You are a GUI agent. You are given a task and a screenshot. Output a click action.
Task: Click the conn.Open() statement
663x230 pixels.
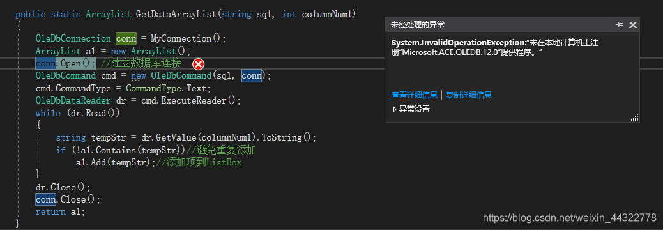[66, 63]
